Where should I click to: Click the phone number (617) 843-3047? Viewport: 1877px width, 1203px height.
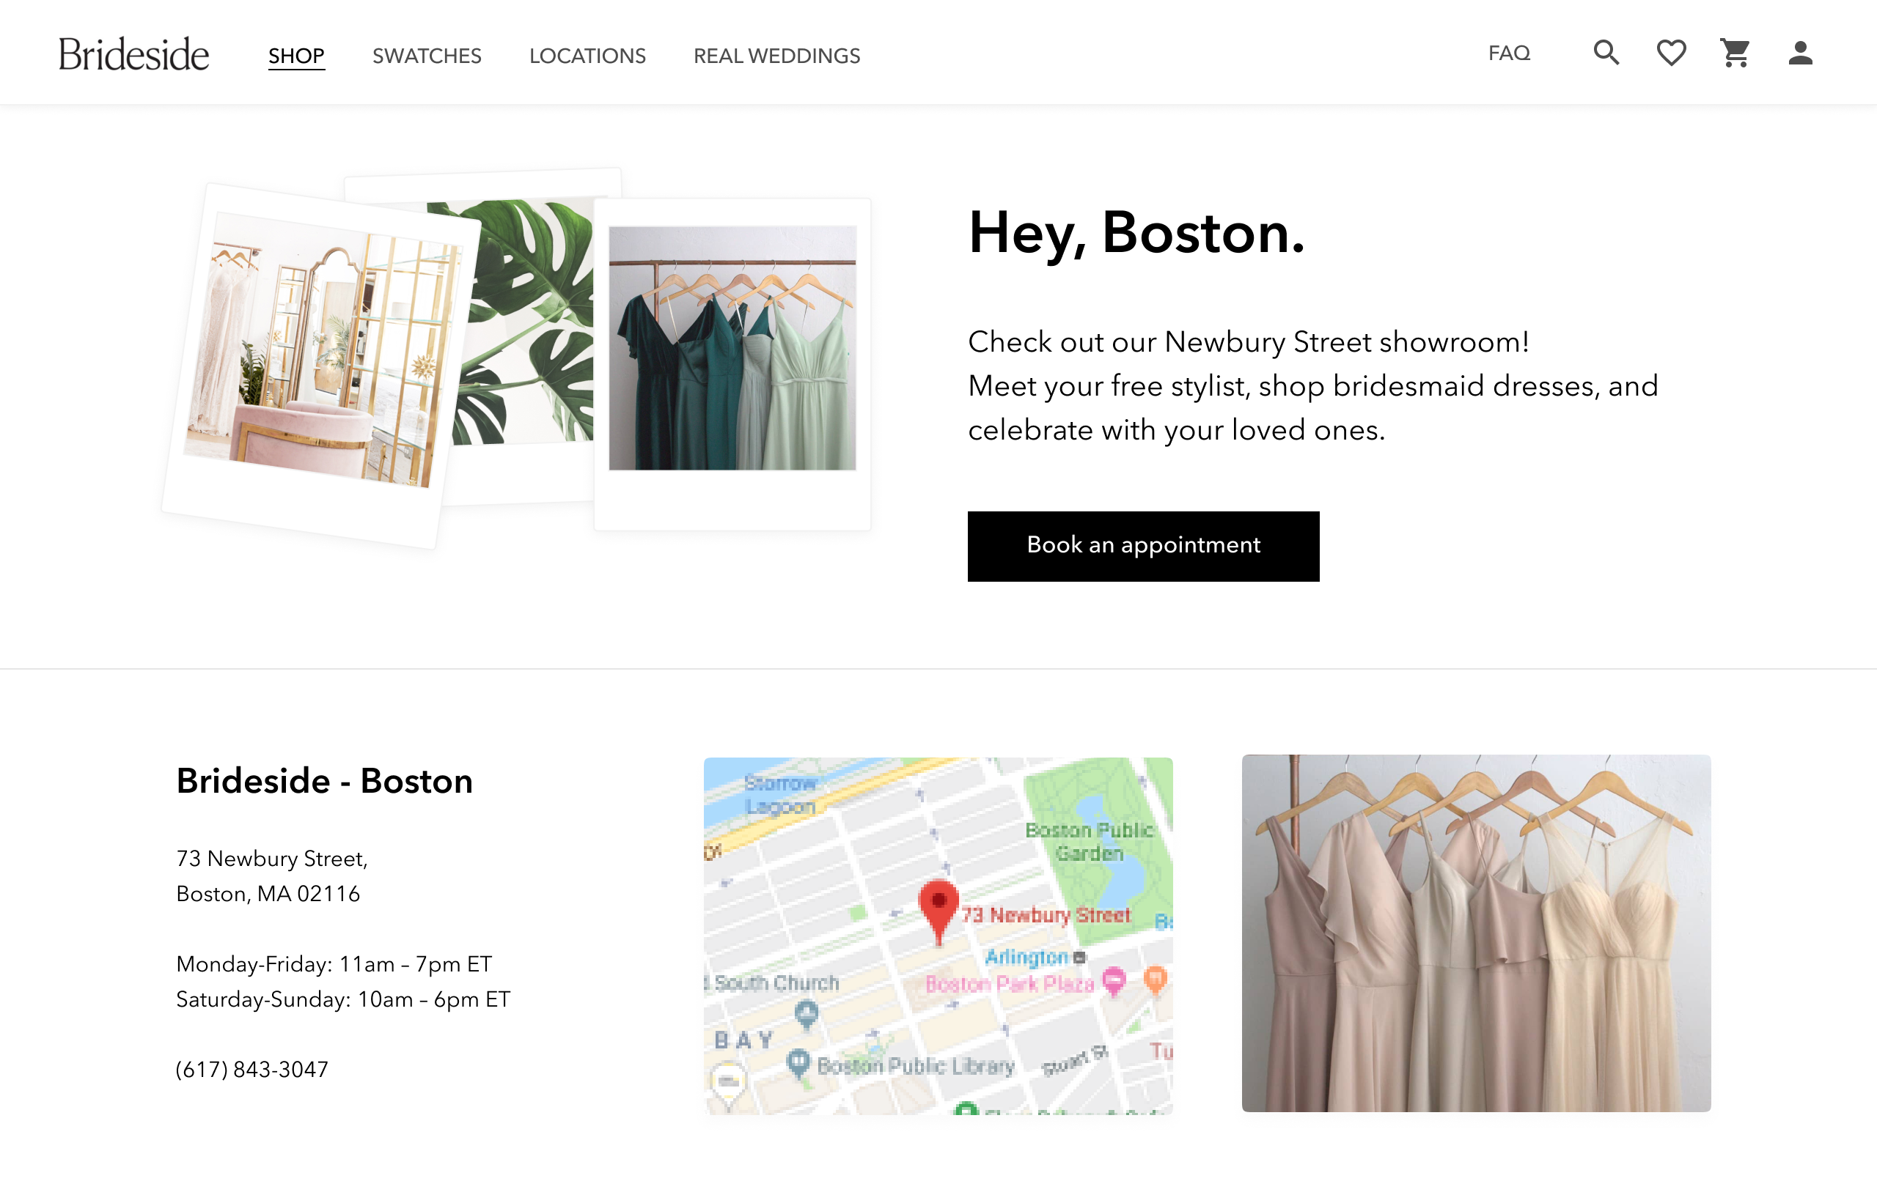pos(252,1070)
